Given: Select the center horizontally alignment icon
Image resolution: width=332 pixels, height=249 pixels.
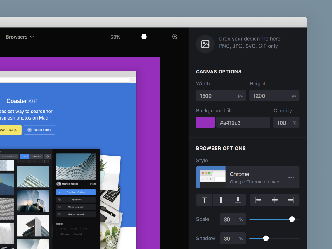Looking at the screenshot, I should [274, 200].
